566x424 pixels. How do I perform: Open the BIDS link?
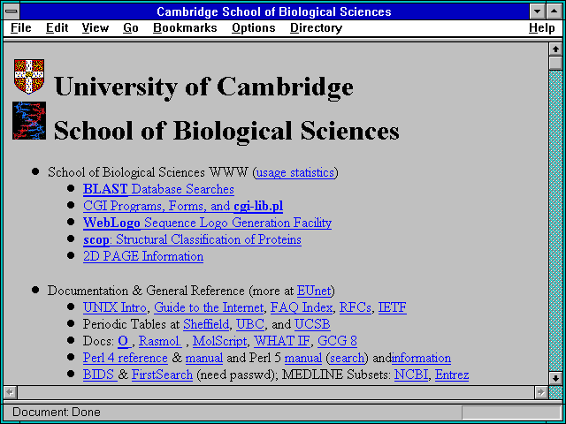[100, 375]
